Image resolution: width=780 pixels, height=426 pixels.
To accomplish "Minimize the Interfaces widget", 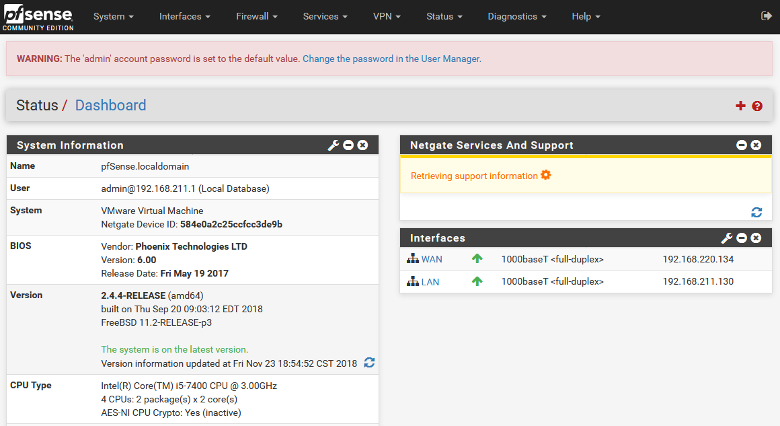I will (742, 238).
